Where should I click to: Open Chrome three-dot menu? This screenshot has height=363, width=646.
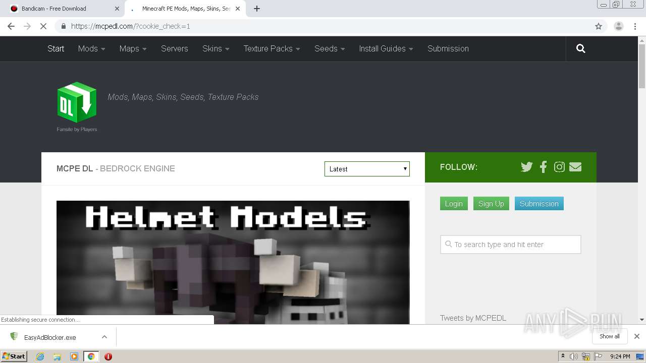[635, 26]
